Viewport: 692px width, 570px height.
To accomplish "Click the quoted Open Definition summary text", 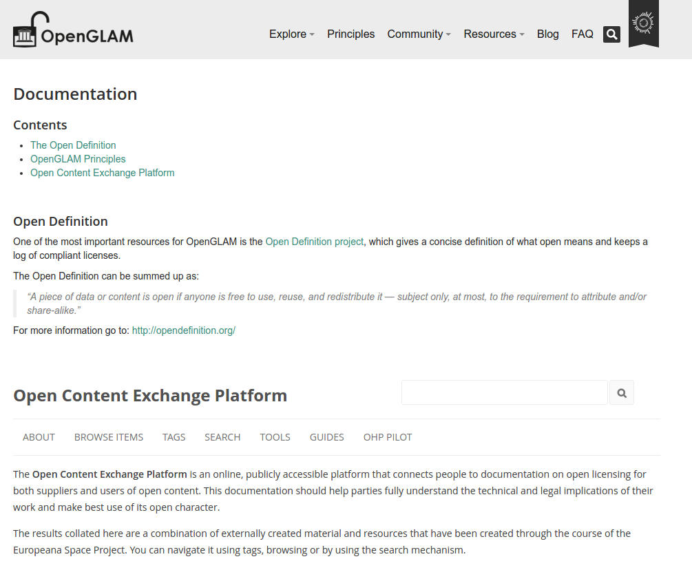I will (336, 304).
